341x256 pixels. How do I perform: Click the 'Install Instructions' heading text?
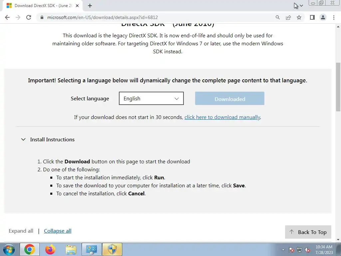click(52, 139)
